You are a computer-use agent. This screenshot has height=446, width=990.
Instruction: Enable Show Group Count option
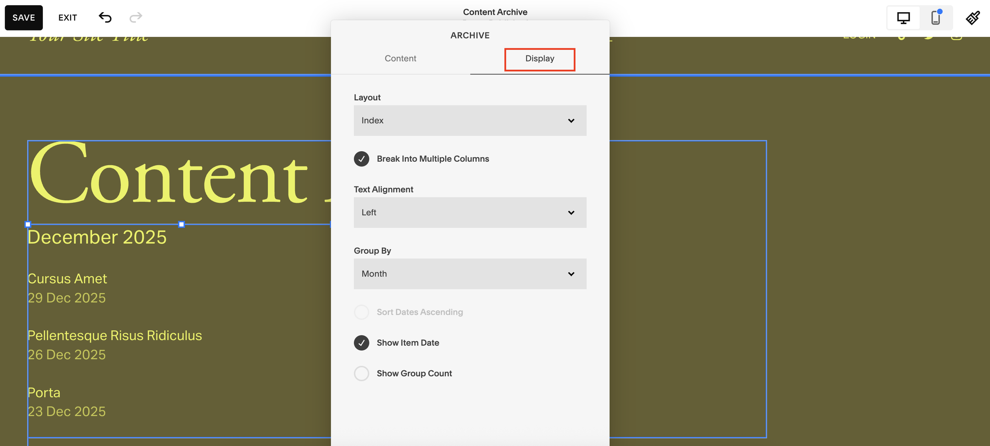(362, 374)
